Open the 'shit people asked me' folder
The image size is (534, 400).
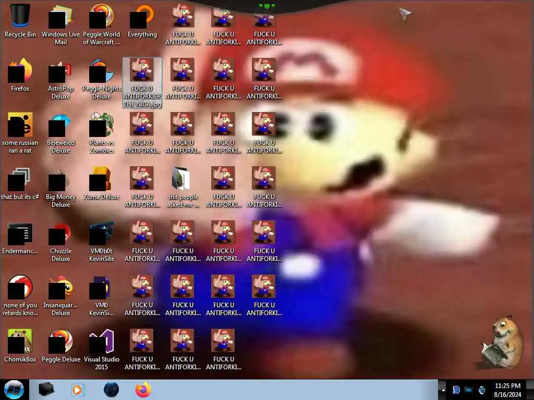183,187
